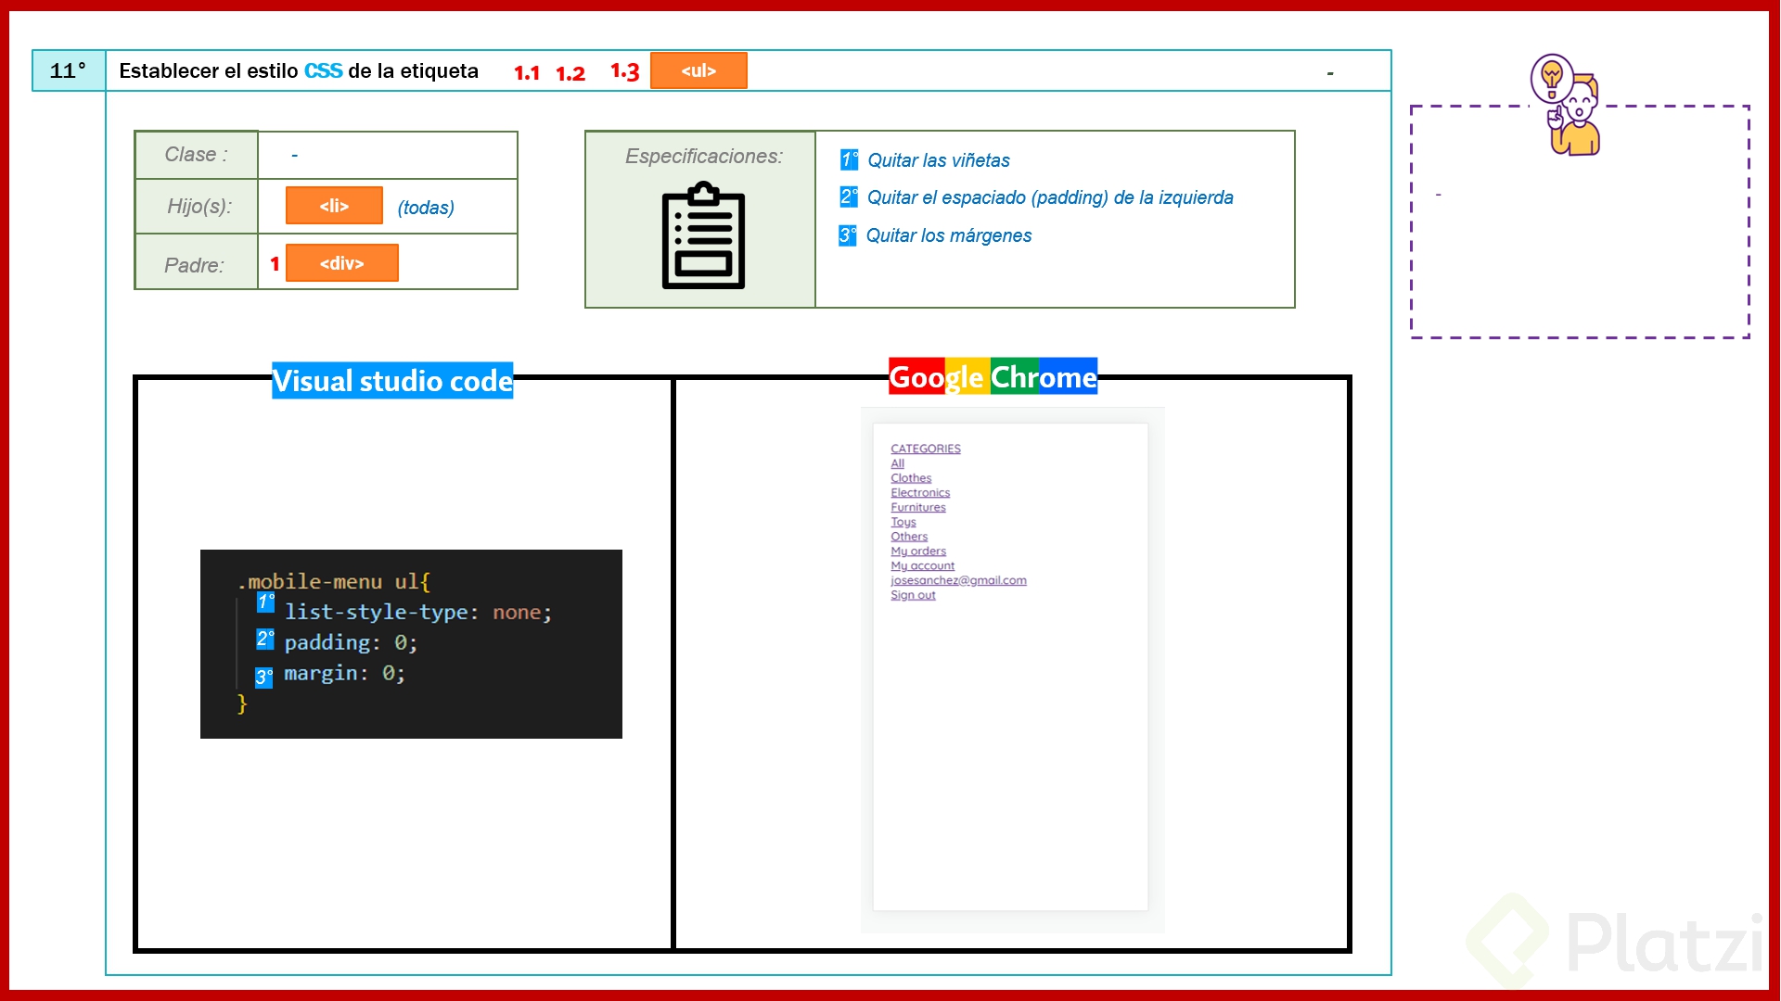Click the Google Chrome logo header
The width and height of the screenshot is (1781, 1001).
click(x=992, y=376)
